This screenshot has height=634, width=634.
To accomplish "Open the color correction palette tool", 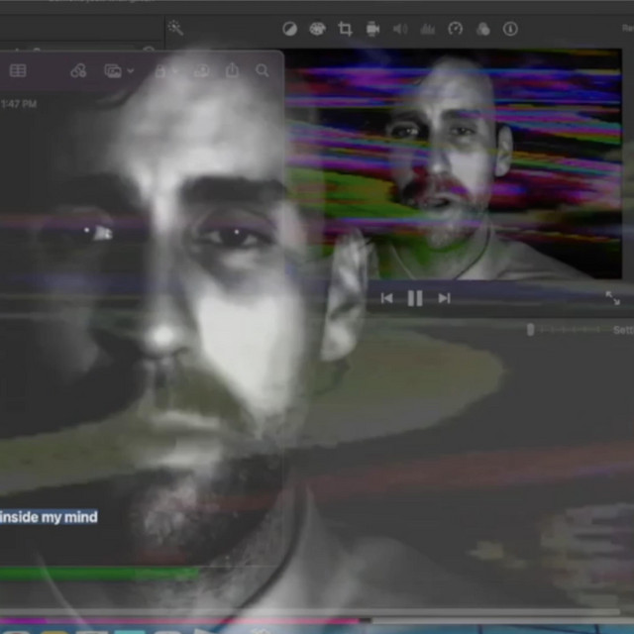I will [x=317, y=29].
